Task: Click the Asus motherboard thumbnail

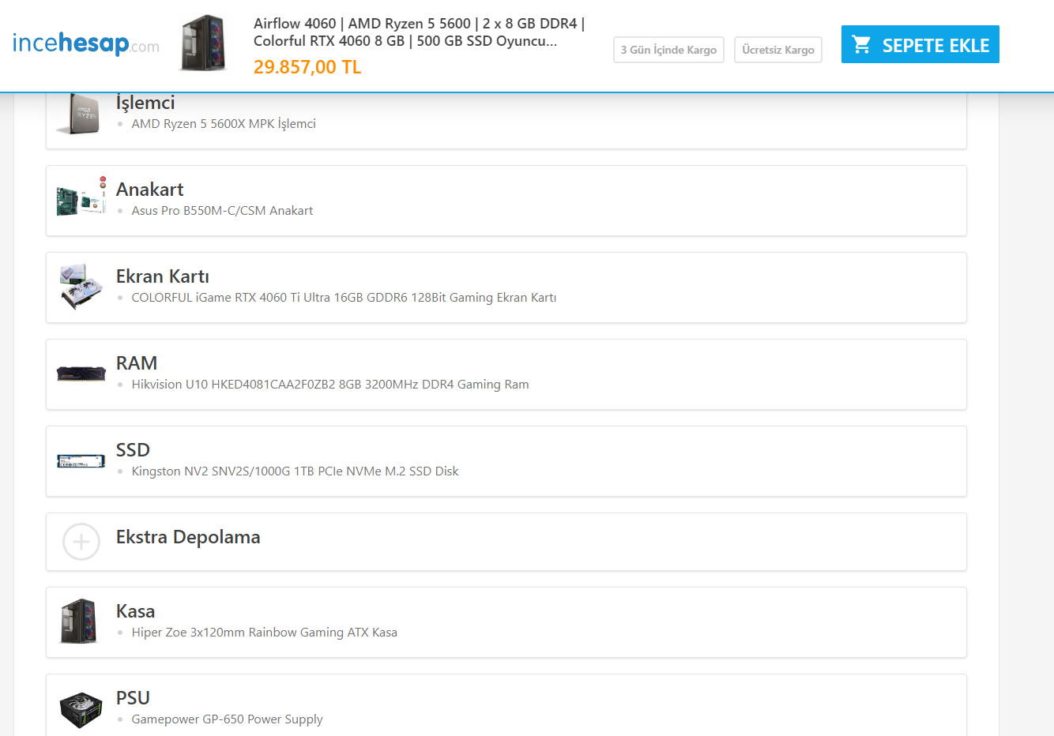Action: (x=81, y=197)
